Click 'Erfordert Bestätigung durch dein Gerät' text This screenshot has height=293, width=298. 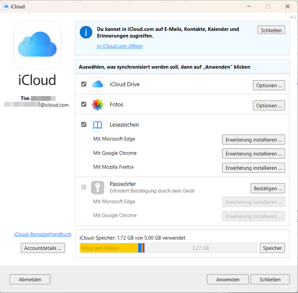[152, 191]
